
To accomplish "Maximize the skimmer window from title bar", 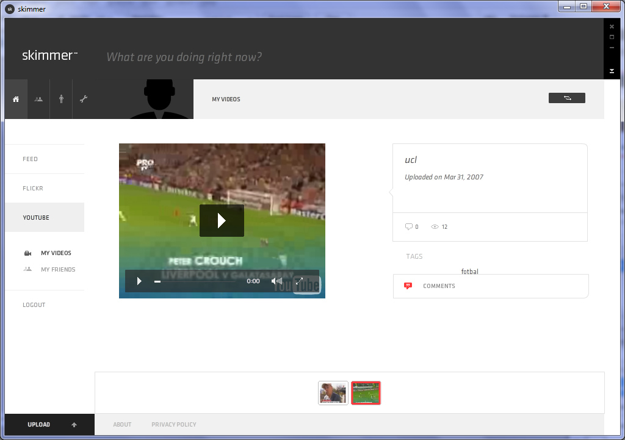I will 583,6.
